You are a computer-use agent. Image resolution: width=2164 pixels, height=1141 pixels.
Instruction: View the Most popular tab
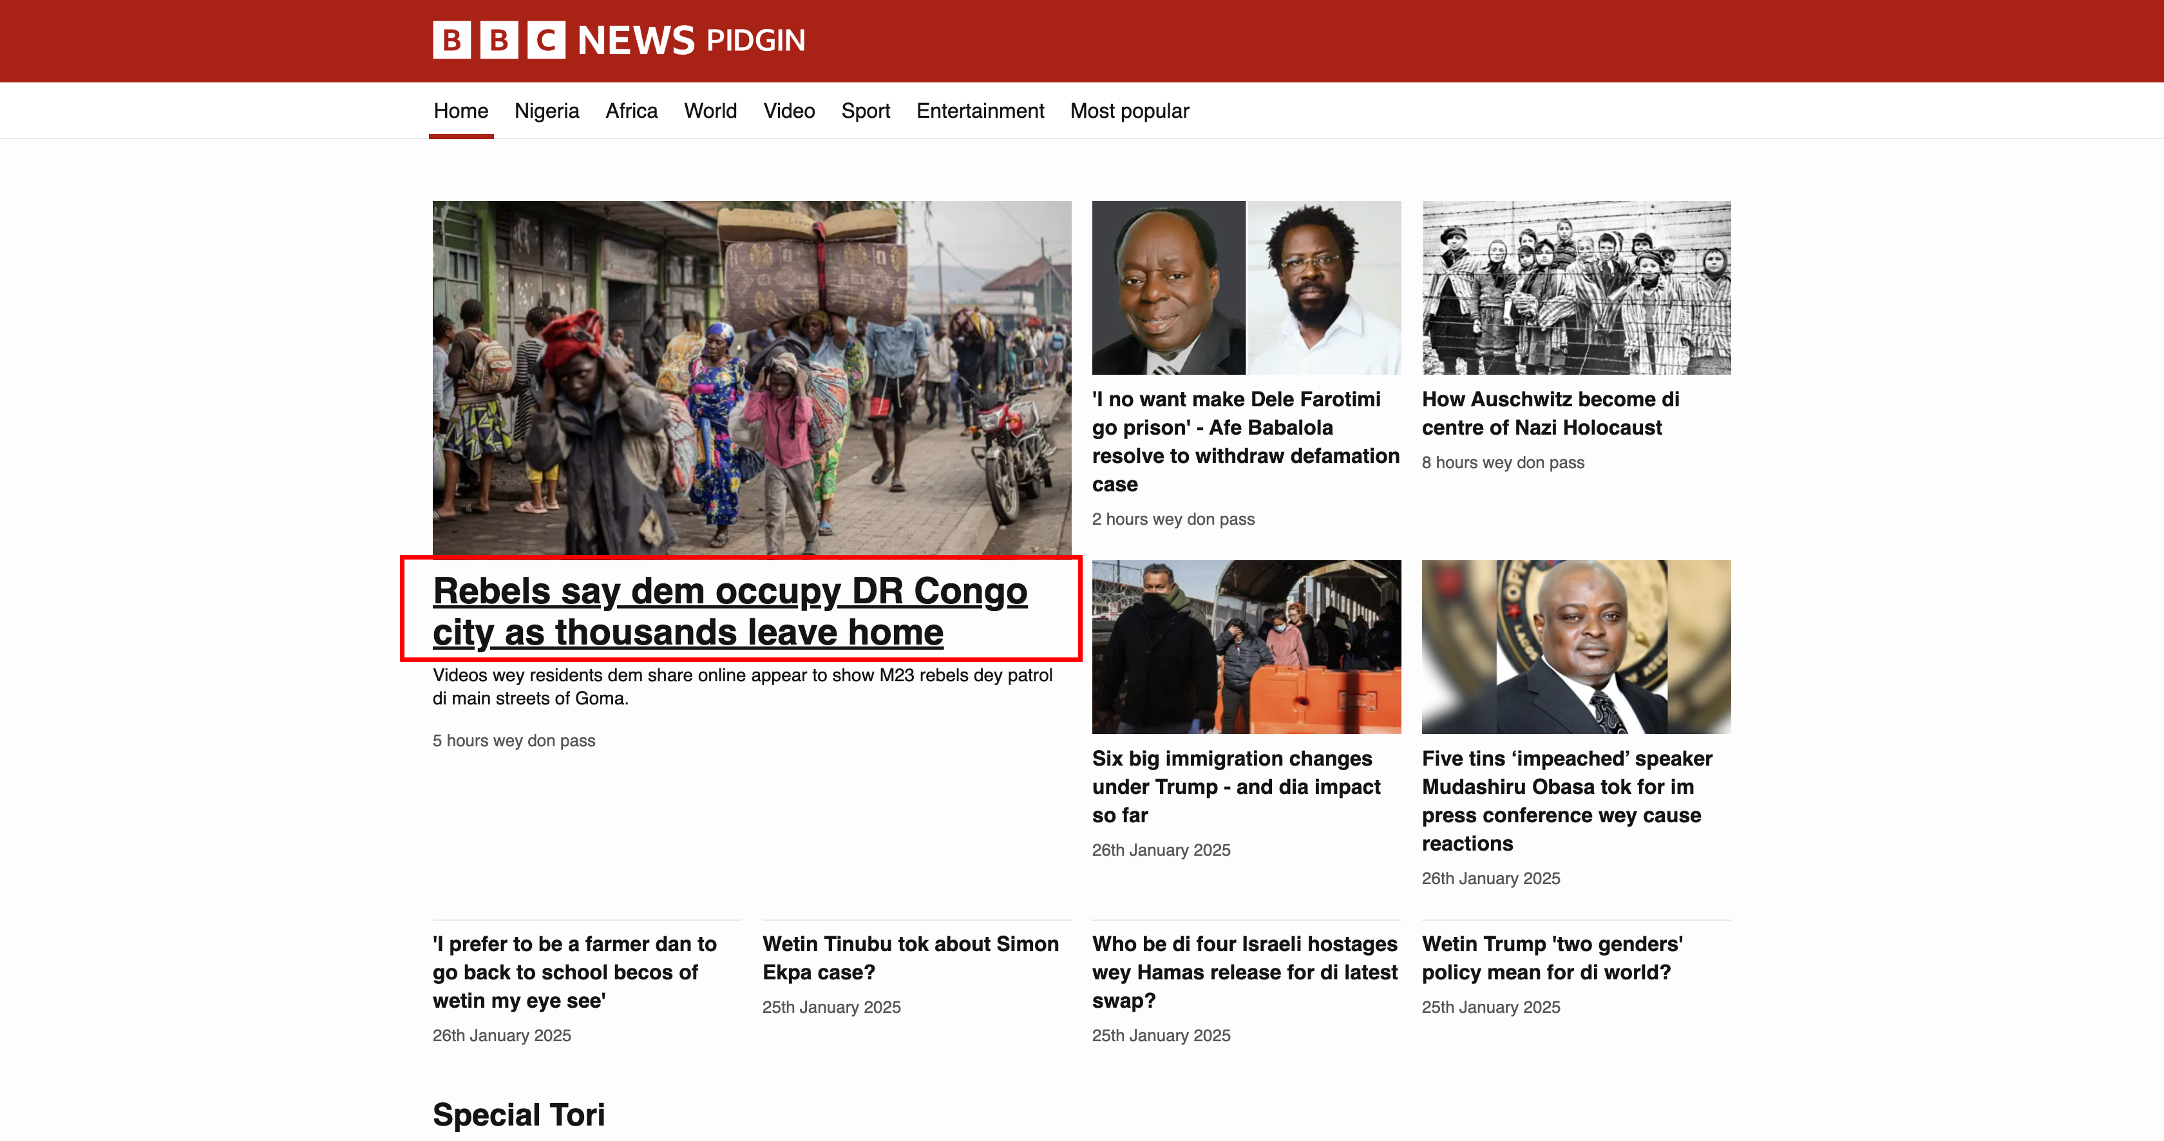click(x=1129, y=111)
